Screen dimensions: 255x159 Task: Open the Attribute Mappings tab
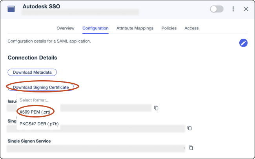(x=135, y=28)
